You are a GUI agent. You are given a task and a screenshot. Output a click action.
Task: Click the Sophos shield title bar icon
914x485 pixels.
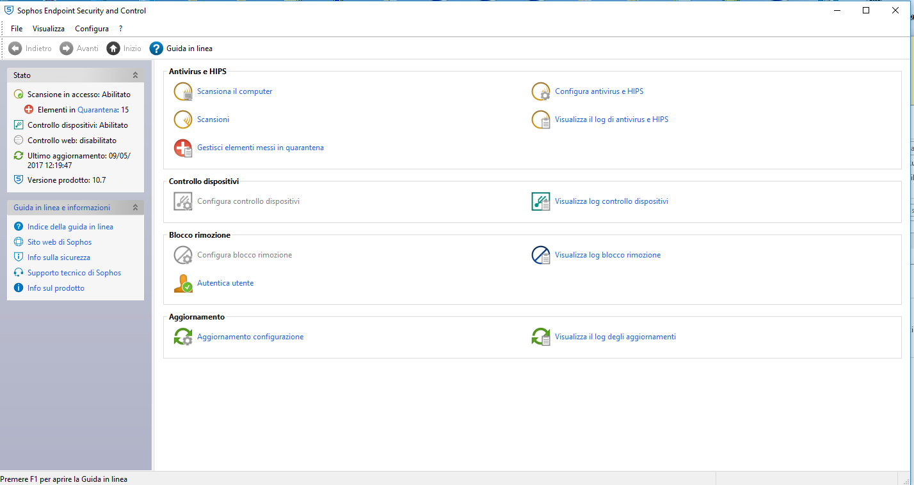tap(9, 10)
